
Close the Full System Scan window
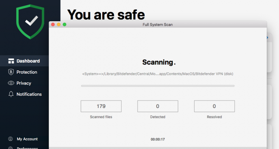click(x=53, y=25)
